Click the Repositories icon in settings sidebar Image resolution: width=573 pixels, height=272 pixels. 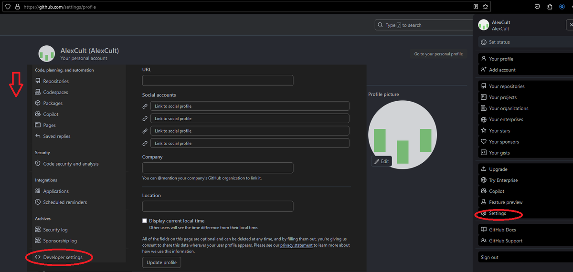38,81
